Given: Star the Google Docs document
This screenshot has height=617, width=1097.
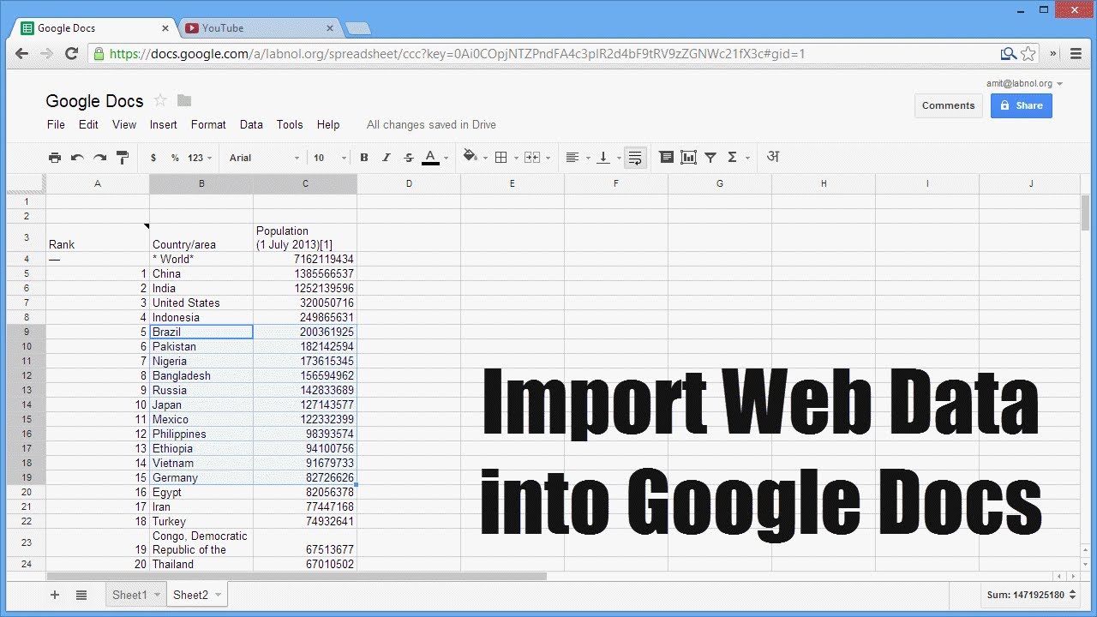Looking at the screenshot, I should point(160,100).
